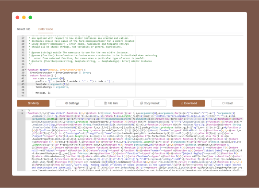Click the 'templateArgs = arguments,' line
Image resolution: width=259 pixels, height=188 pixels.
(x=52, y=87)
